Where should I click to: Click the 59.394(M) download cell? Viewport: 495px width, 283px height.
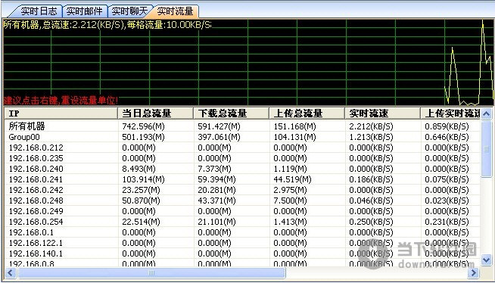[216, 179]
